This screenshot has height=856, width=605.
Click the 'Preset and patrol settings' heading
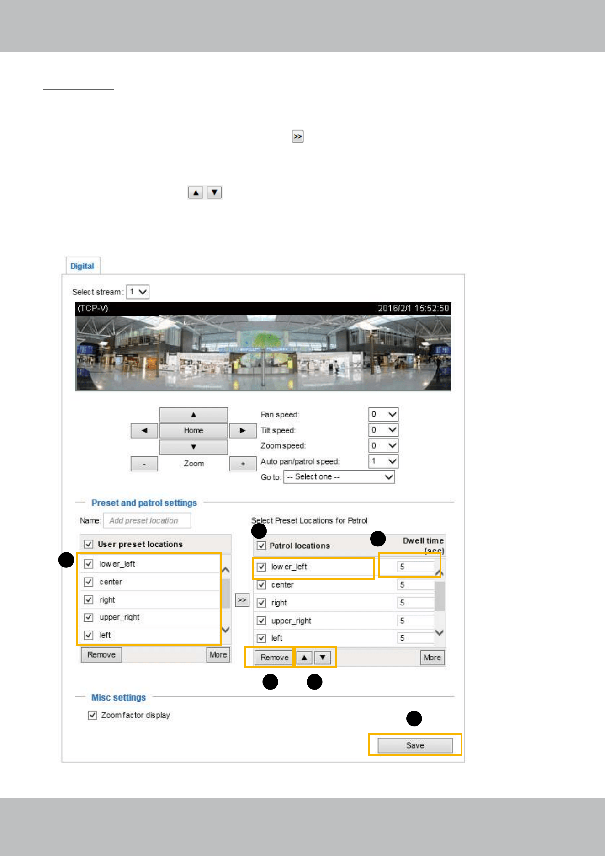(x=144, y=503)
